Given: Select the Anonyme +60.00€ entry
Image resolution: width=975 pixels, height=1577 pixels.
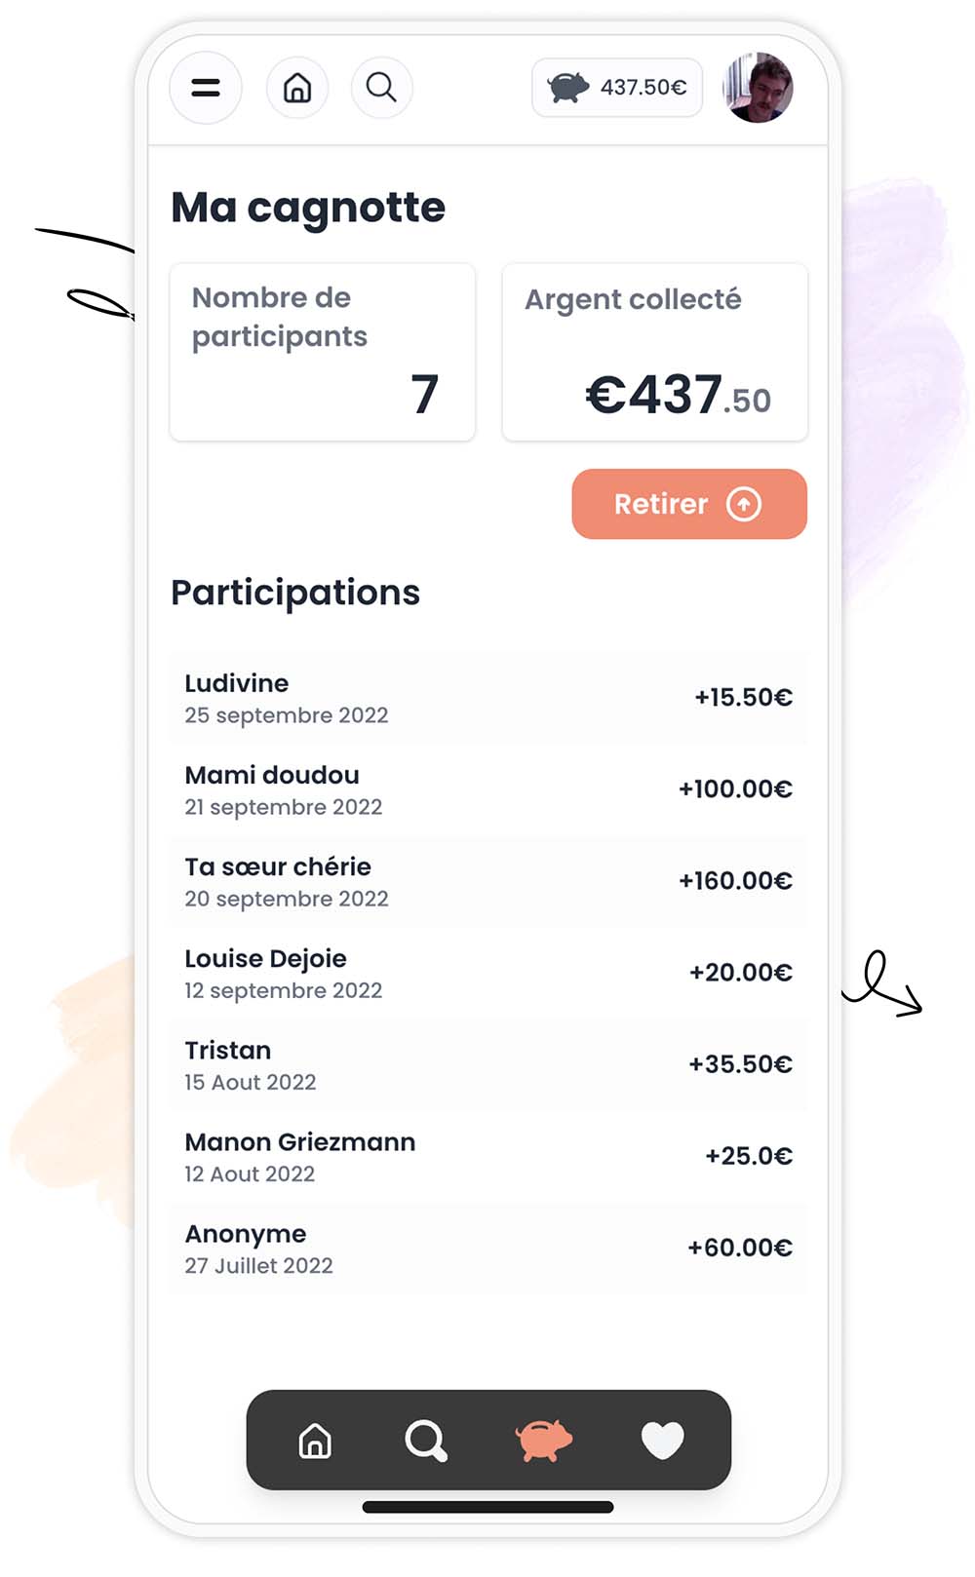Looking at the screenshot, I should click(x=488, y=1249).
